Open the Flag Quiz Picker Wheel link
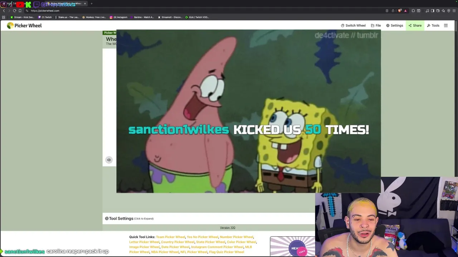This screenshot has height=257, width=458. tap(226, 252)
